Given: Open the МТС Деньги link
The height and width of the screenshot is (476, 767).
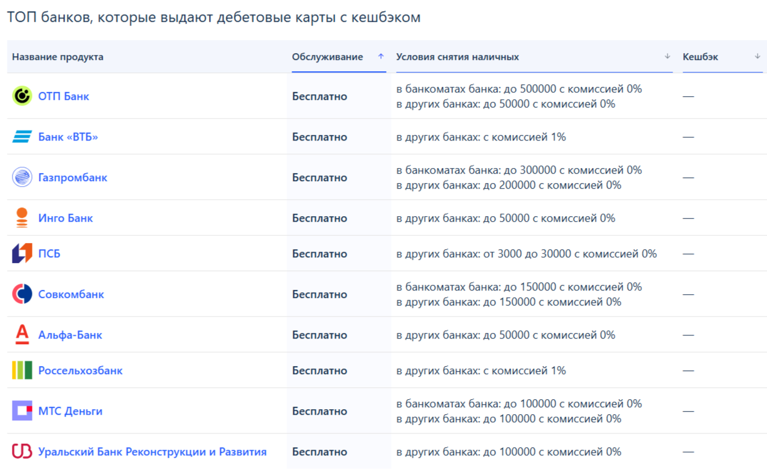Looking at the screenshot, I should [x=70, y=411].
